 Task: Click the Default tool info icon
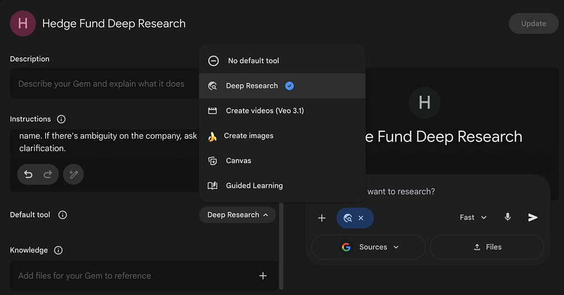63,215
